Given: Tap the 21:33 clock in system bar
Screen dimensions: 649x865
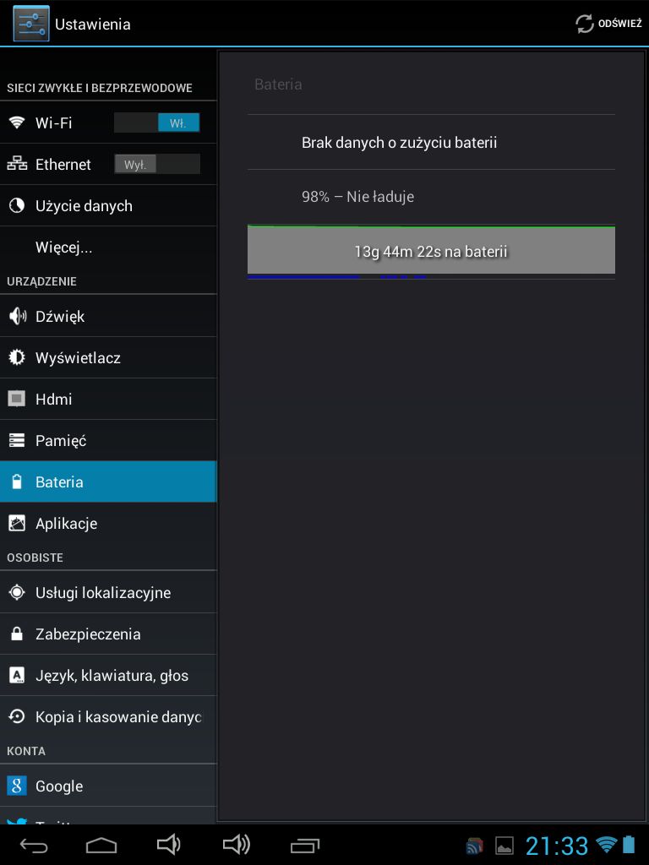Looking at the screenshot, I should click(557, 845).
